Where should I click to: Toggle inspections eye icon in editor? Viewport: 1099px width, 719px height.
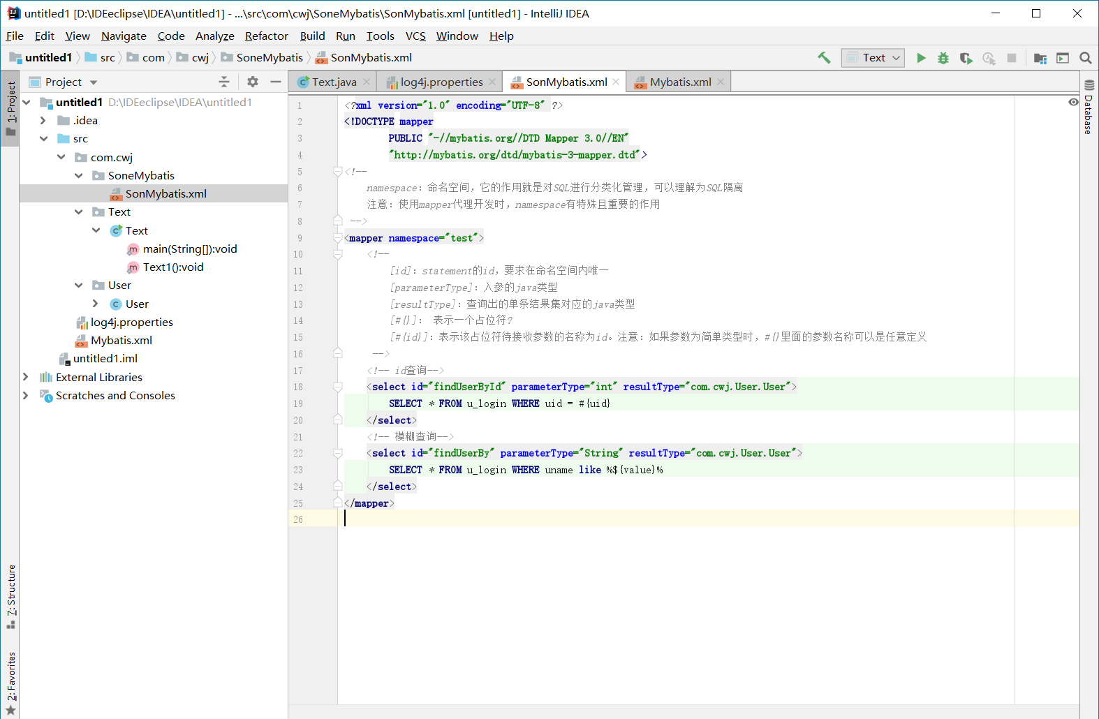[x=1073, y=102]
